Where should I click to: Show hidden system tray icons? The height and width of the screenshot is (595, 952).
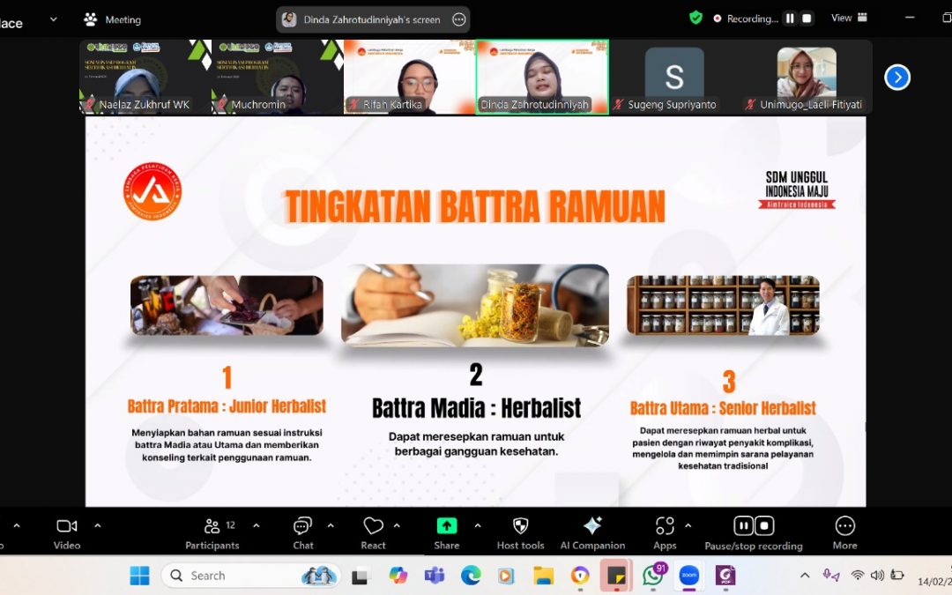point(805,576)
